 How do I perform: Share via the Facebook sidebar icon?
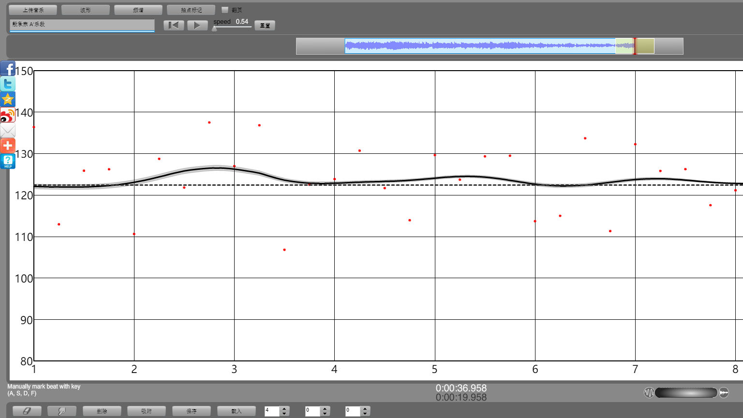tap(8, 68)
